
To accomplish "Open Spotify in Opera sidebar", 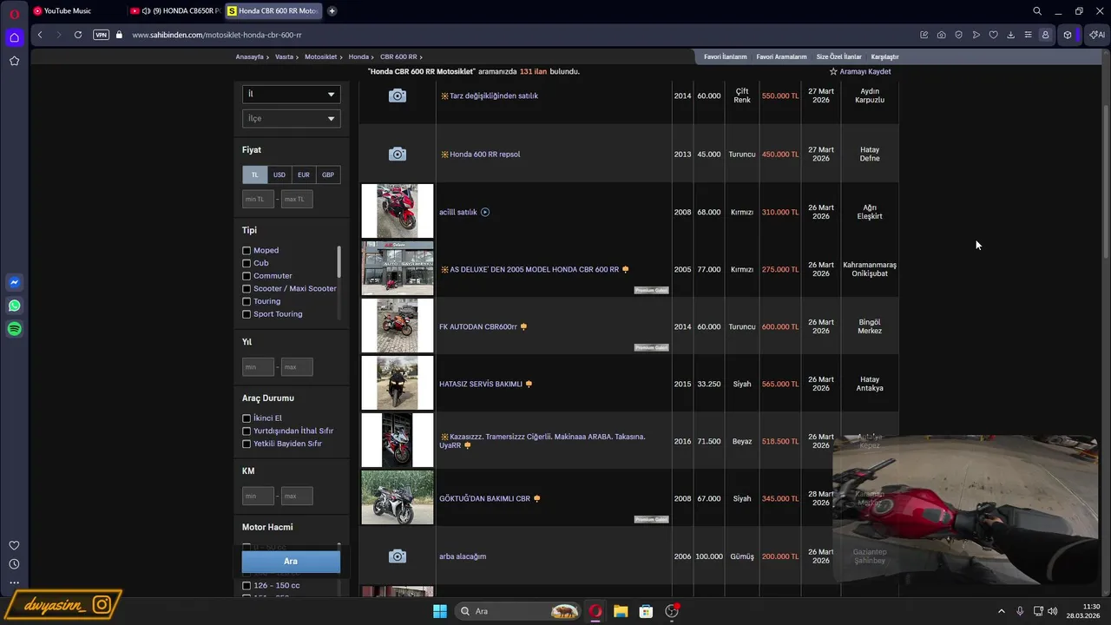I will [14, 329].
